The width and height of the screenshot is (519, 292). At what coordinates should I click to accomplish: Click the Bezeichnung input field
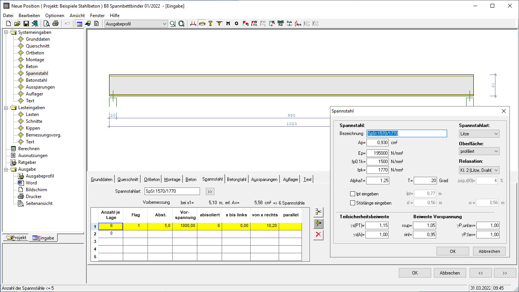click(x=407, y=133)
